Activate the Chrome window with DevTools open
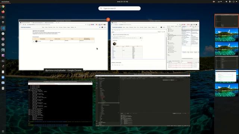The width and height of the screenshot is (239, 134). [155, 45]
